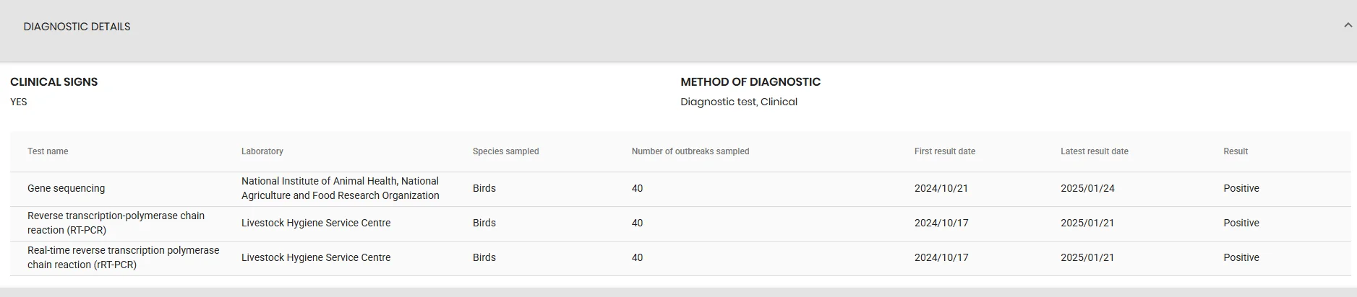This screenshot has width=1357, height=297.
Task: Click the Result column header
Action: tap(1236, 151)
